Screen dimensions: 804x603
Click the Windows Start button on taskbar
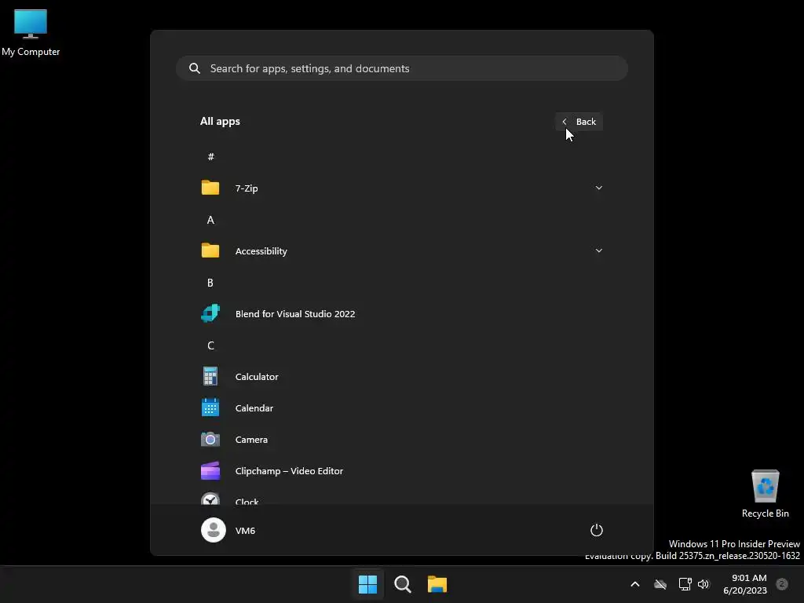coord(367,584)
